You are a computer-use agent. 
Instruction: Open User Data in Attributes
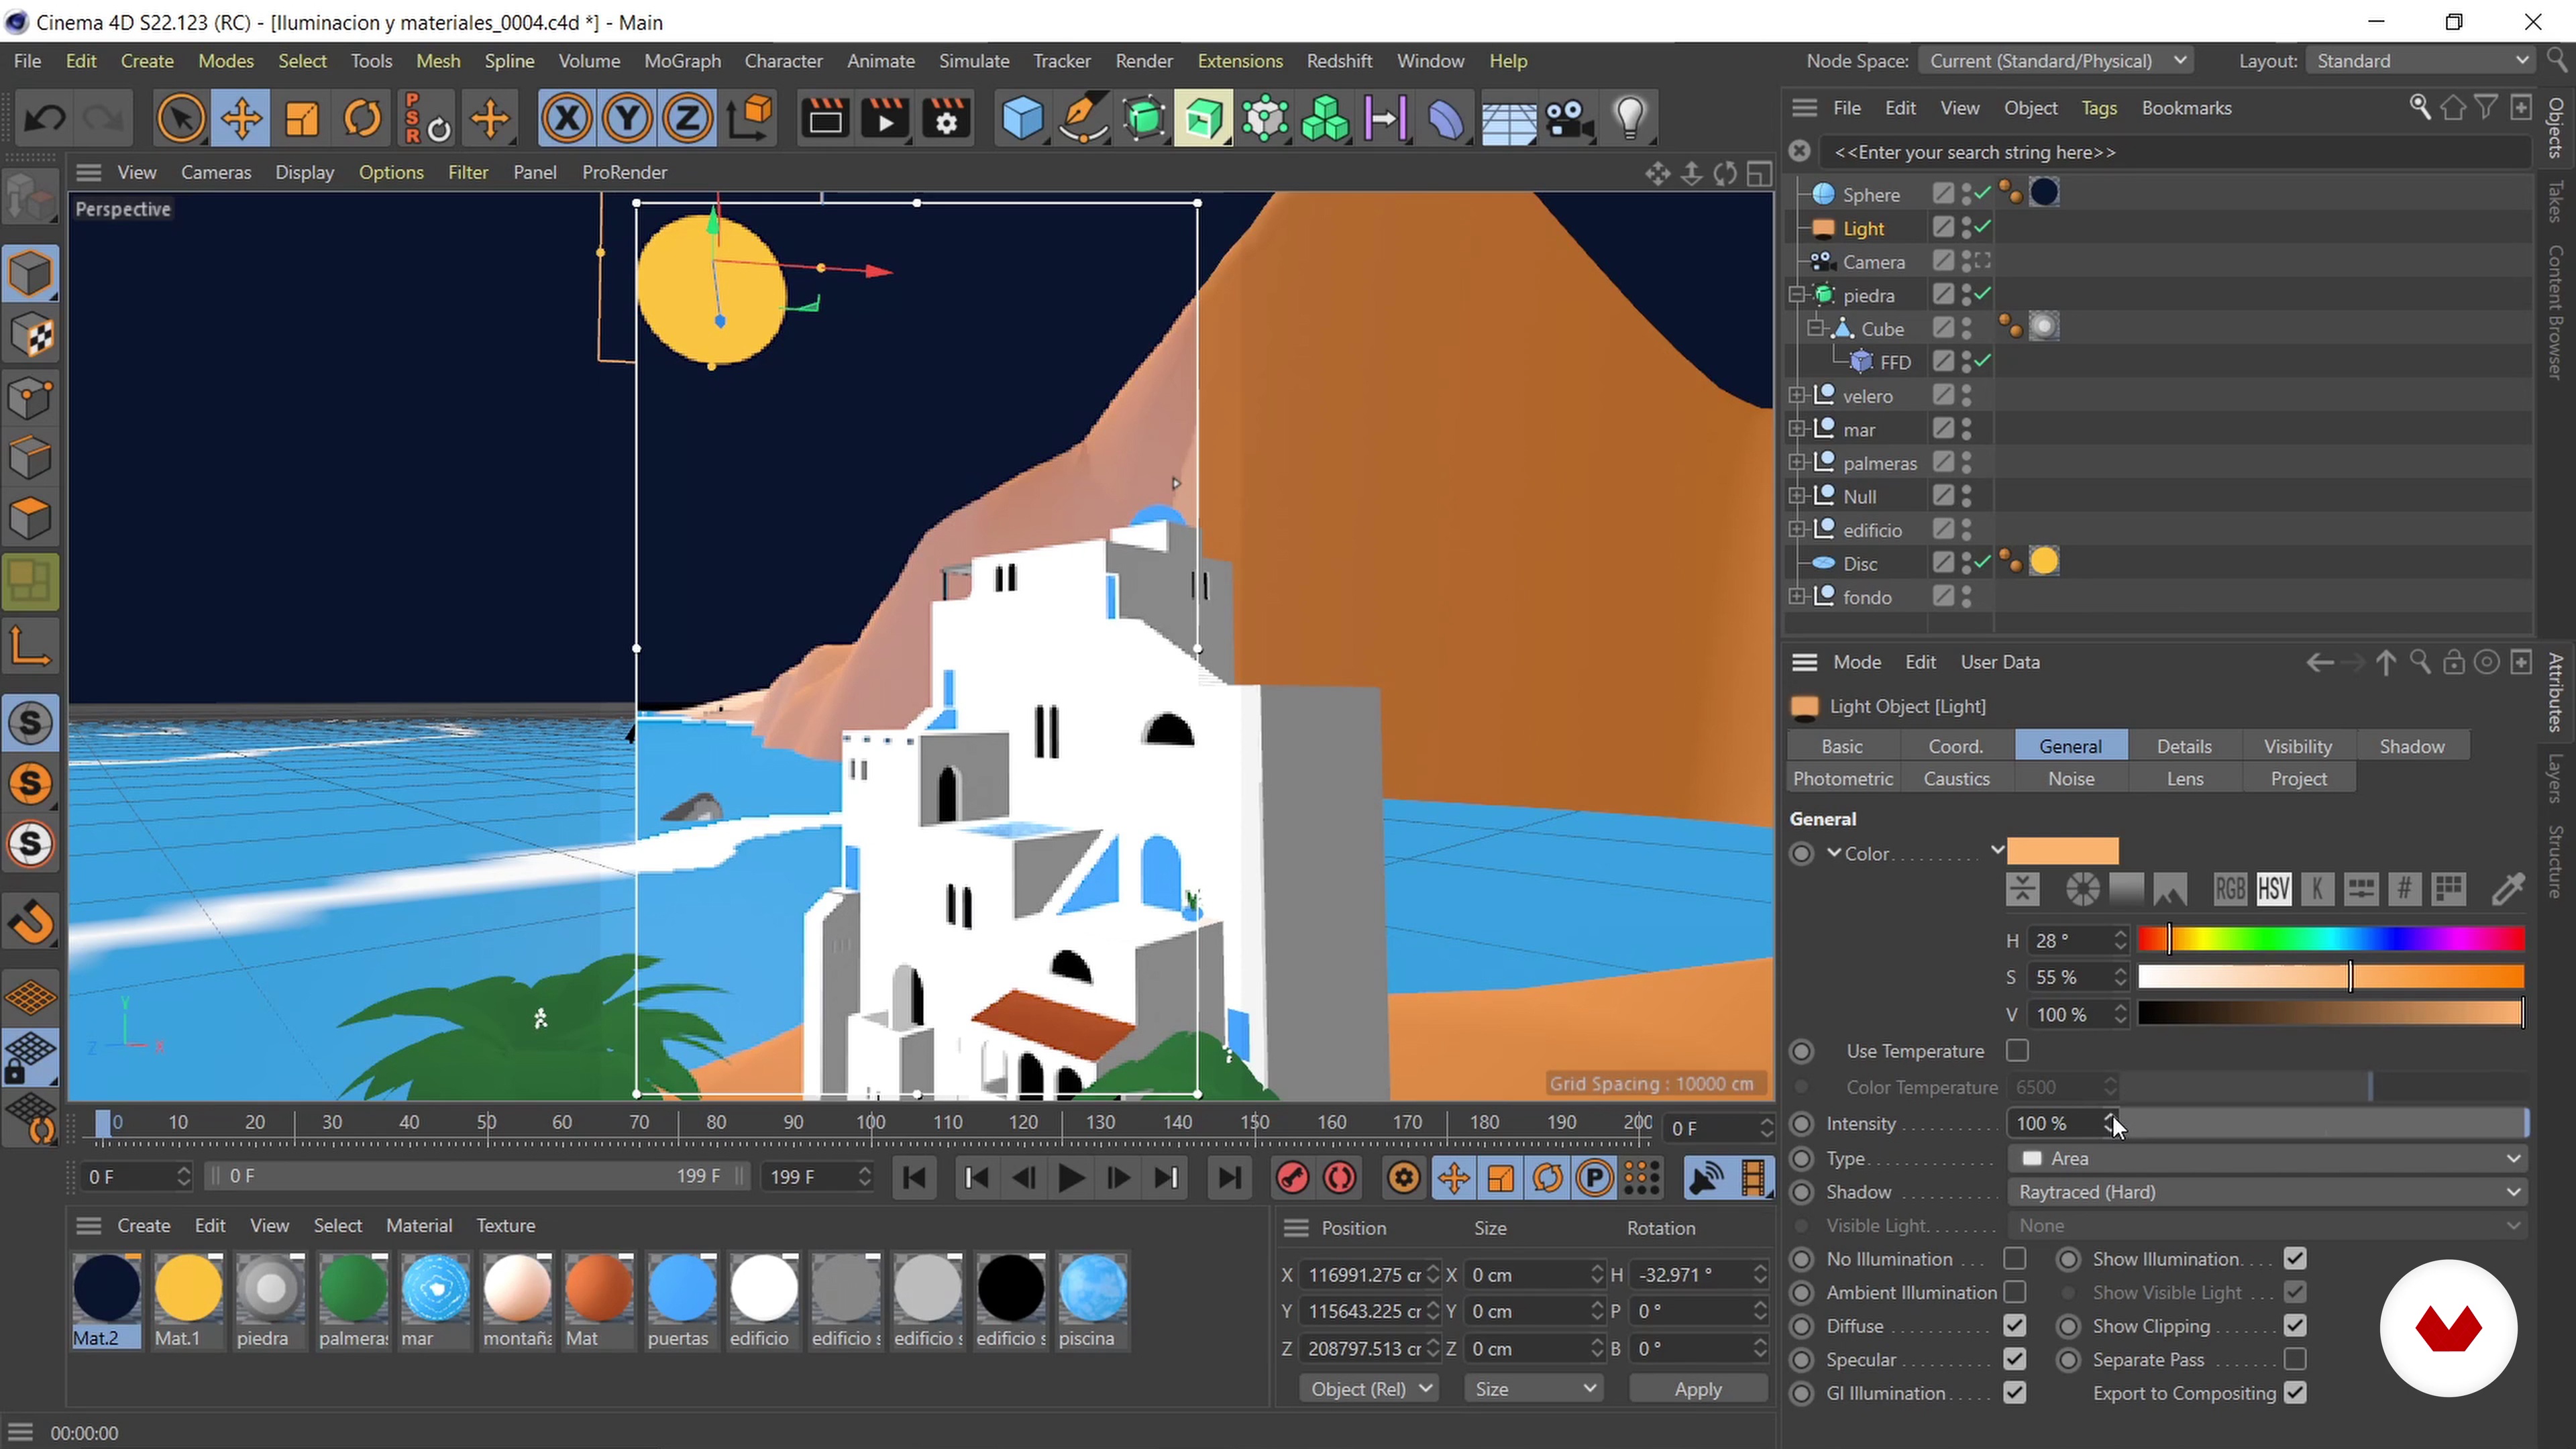coord(2000,662)
